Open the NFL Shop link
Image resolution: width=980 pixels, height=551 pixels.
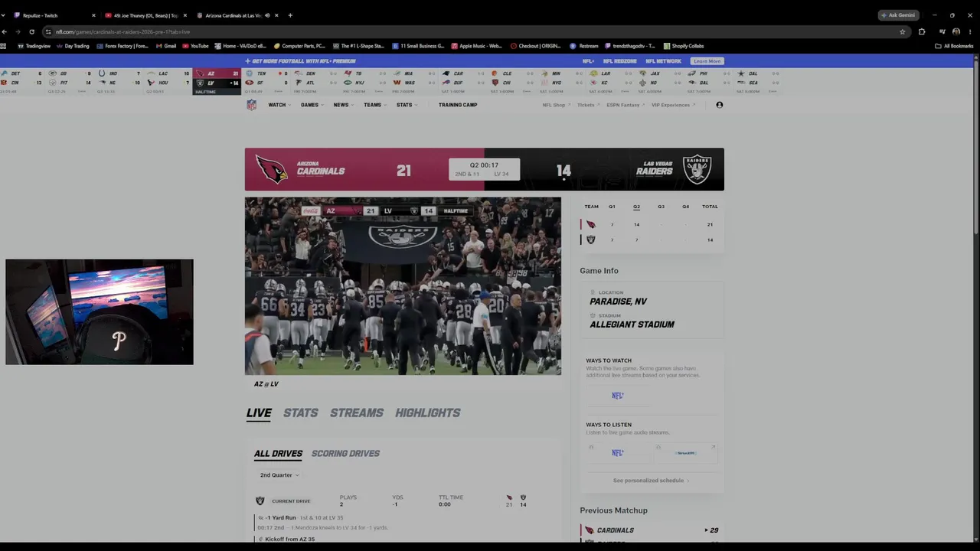[x=556, y=105]
